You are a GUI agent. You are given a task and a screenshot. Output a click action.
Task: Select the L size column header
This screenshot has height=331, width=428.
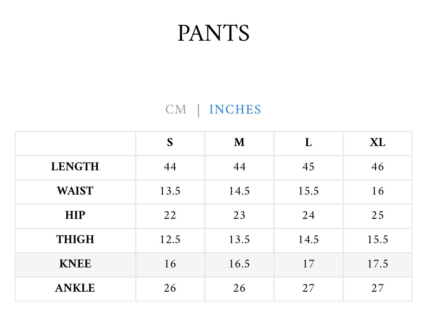click(308, 142)
